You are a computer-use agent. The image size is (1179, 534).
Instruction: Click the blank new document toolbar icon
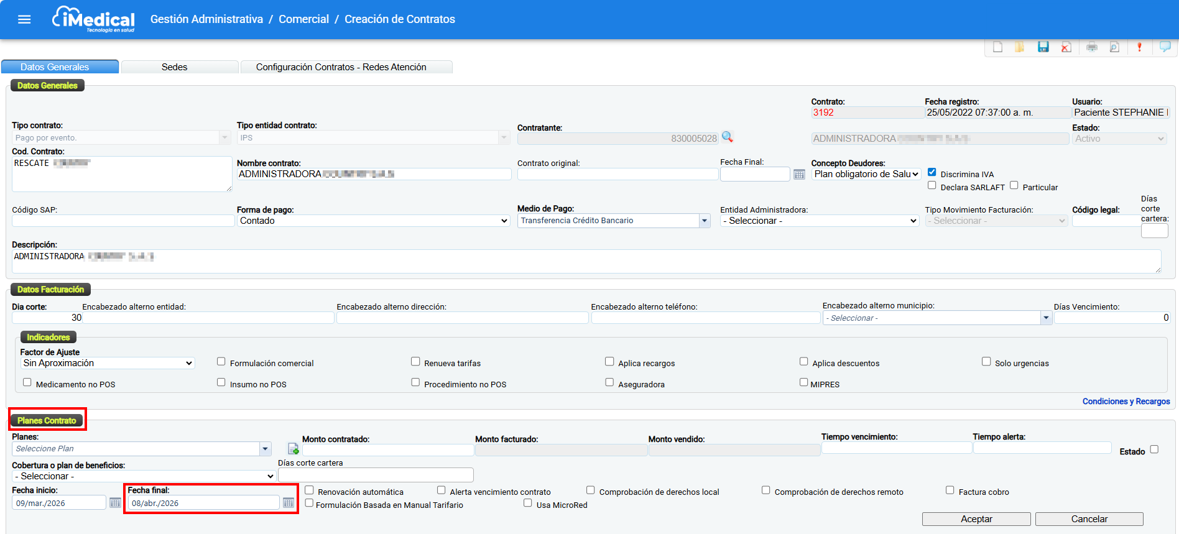(x=997, y=47)
